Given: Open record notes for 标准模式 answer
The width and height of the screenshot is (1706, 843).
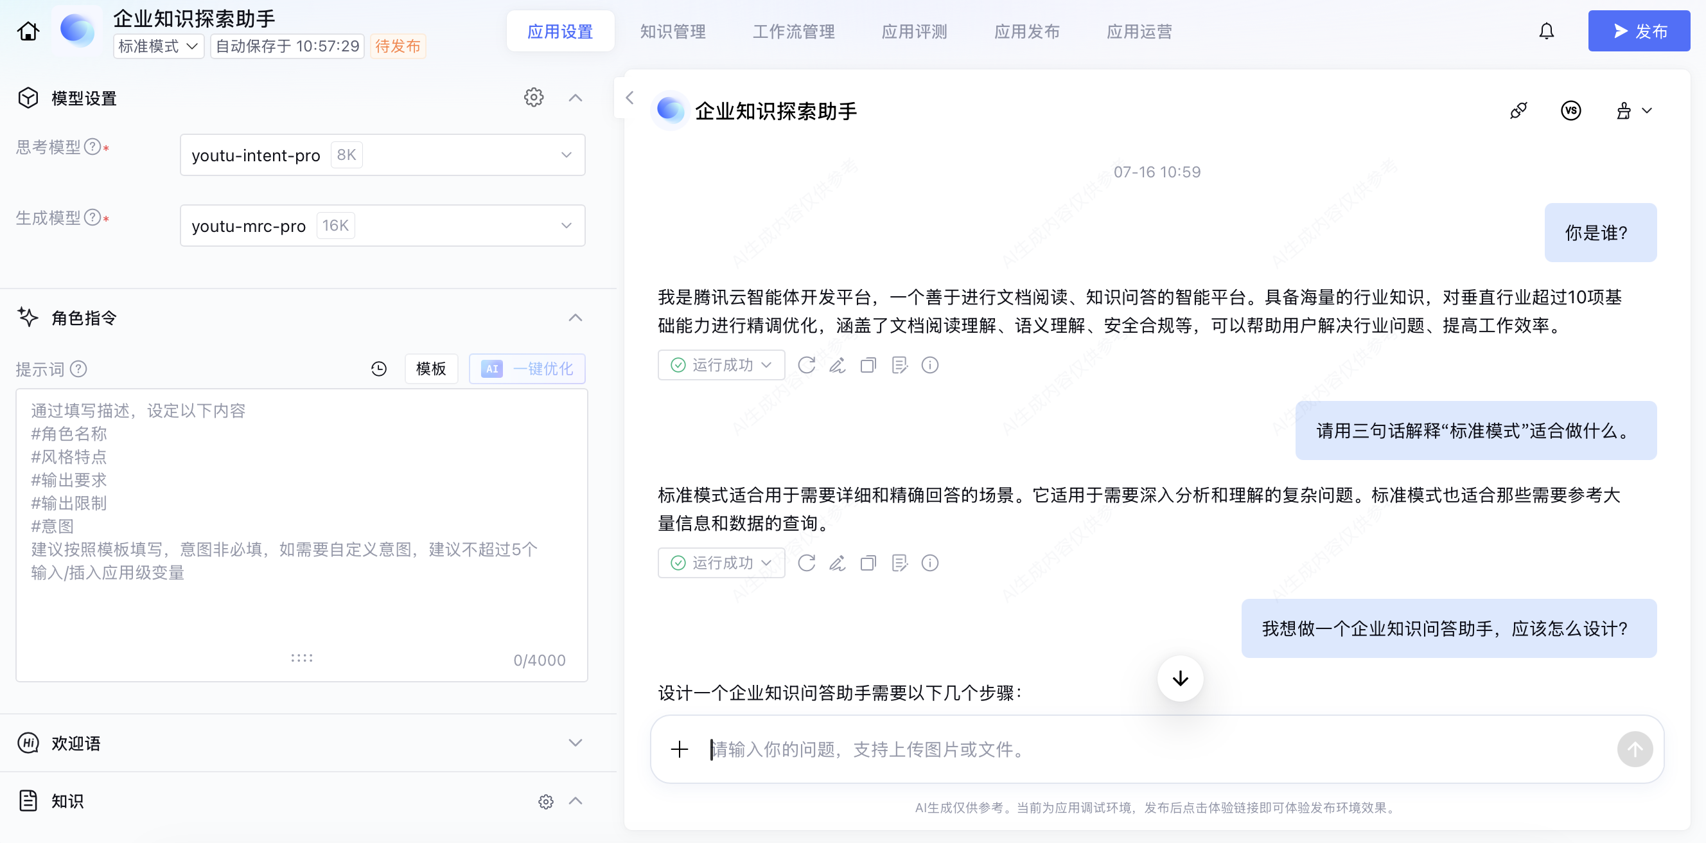Looking at the screenshot, I should [x=899, y=563].
